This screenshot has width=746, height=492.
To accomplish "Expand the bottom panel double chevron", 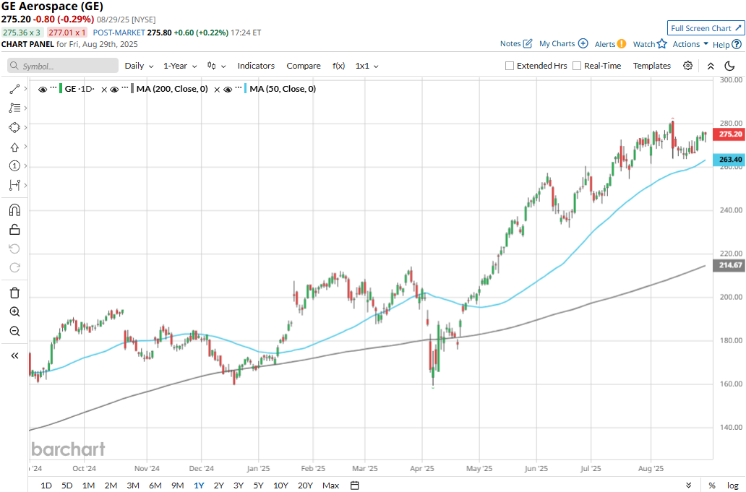I will 689,485.
